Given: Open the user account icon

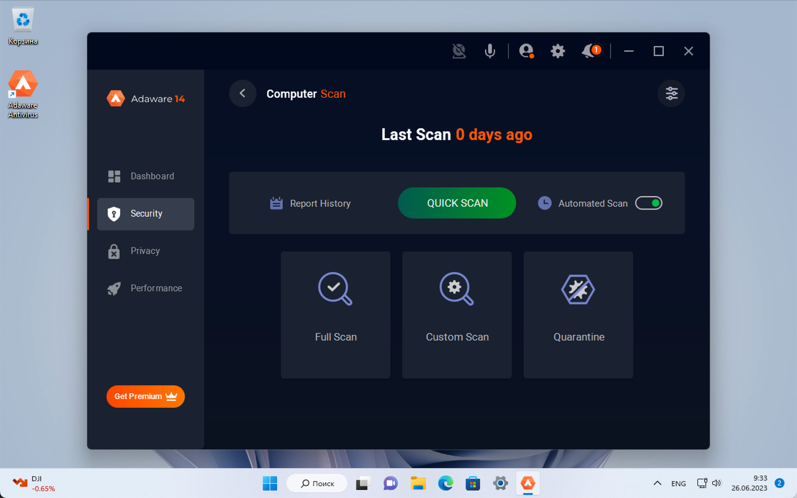Looking at the screenshot, I should click(526, 51).
